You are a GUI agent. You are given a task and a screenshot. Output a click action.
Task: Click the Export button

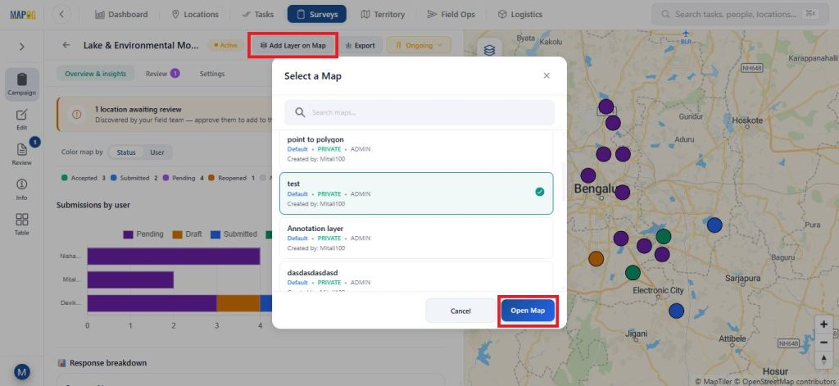coord(361,46)
